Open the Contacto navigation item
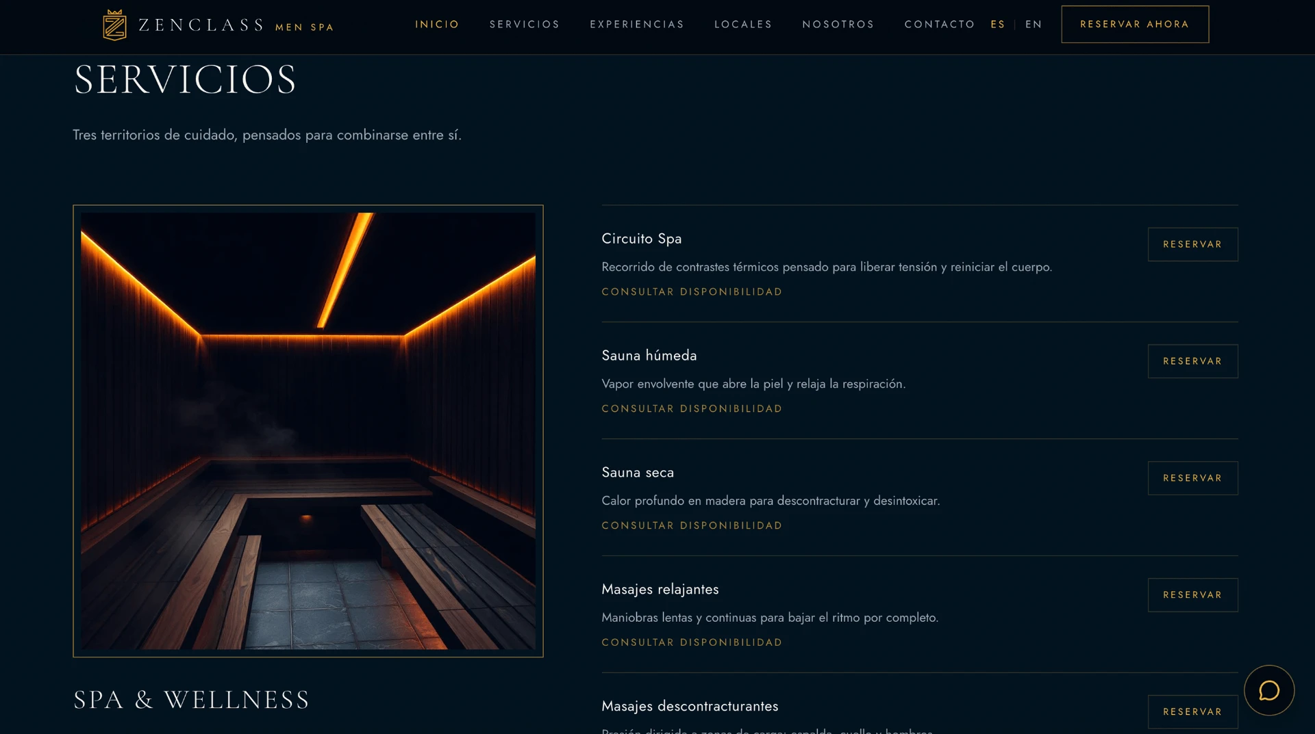This screenshot has height=734, width=1315. click(x=940, y=25)
